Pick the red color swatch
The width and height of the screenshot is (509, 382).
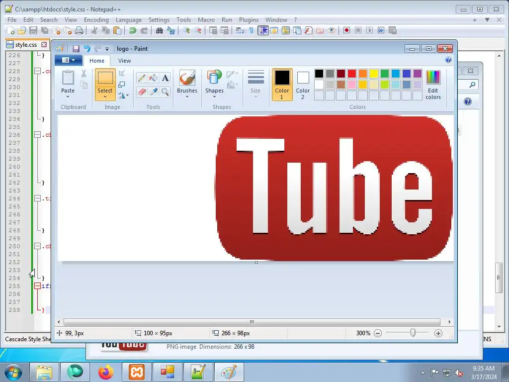point(352,74)
